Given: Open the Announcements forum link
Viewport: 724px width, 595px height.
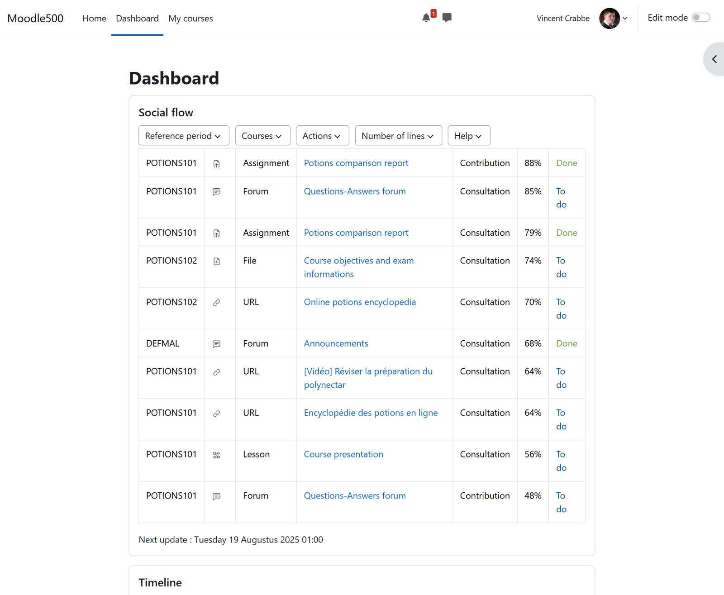Looking at the screenshot, I should pos(336,343).
